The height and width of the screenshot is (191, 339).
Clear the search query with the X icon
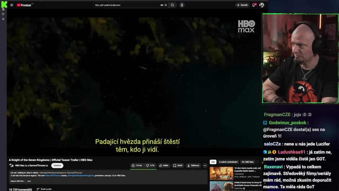[x=166, y=5]
